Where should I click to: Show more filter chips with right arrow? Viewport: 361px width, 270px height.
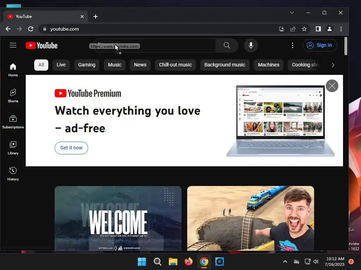(x=333, y=65)
